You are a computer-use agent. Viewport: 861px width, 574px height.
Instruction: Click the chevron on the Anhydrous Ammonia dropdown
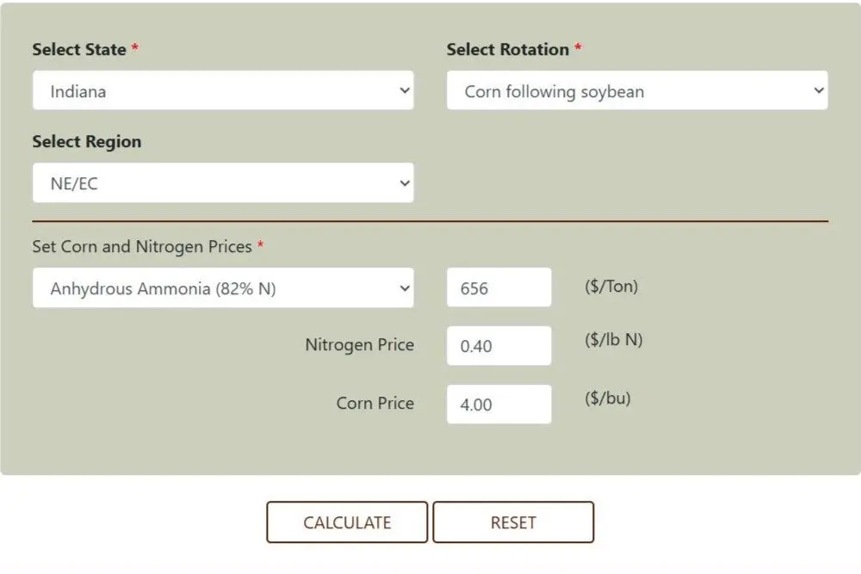(x=405, y=287)
